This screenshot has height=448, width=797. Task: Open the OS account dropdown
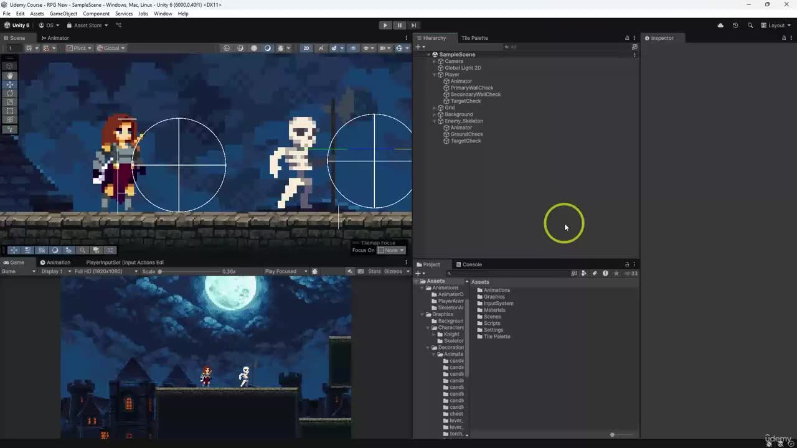49,26
